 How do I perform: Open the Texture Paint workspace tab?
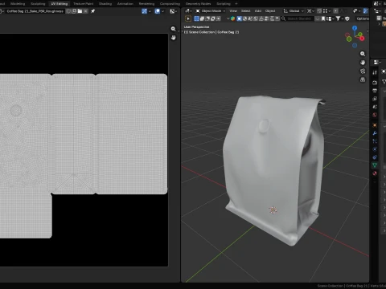(84, 4)
